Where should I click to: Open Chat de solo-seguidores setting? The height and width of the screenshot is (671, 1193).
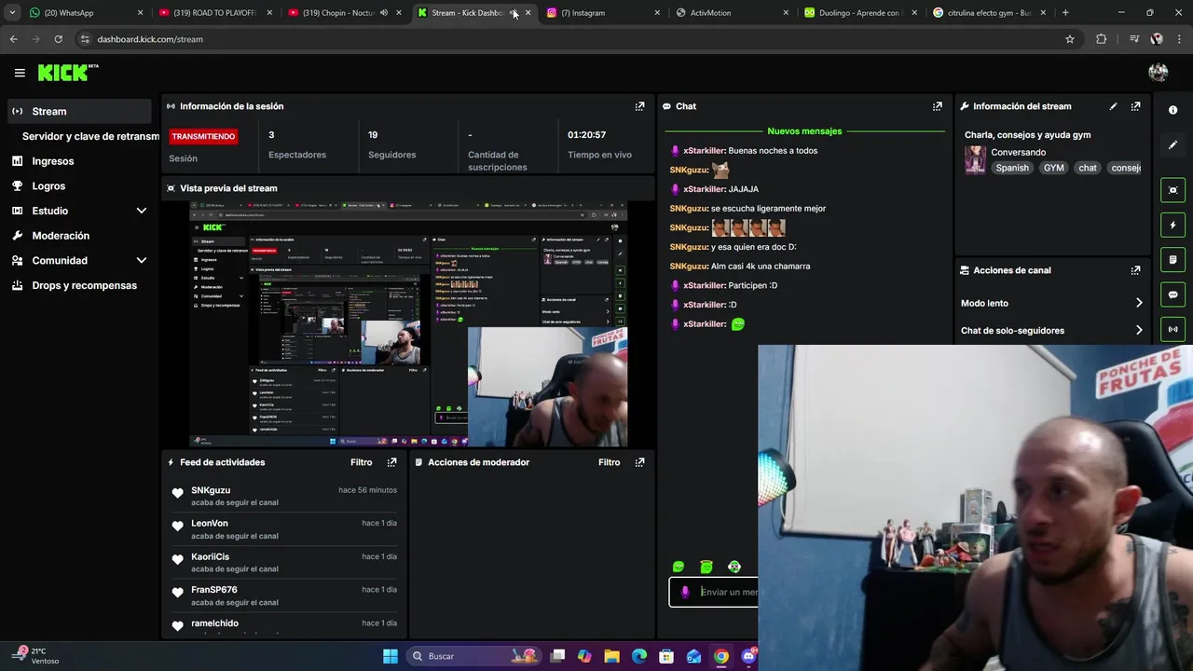click(1052, 330)
